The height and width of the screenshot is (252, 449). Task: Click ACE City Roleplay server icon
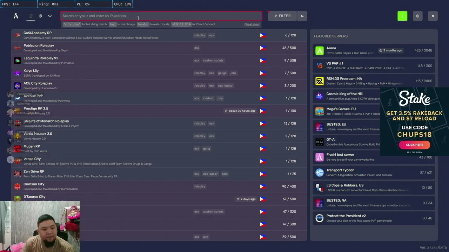tap(17, 86)
